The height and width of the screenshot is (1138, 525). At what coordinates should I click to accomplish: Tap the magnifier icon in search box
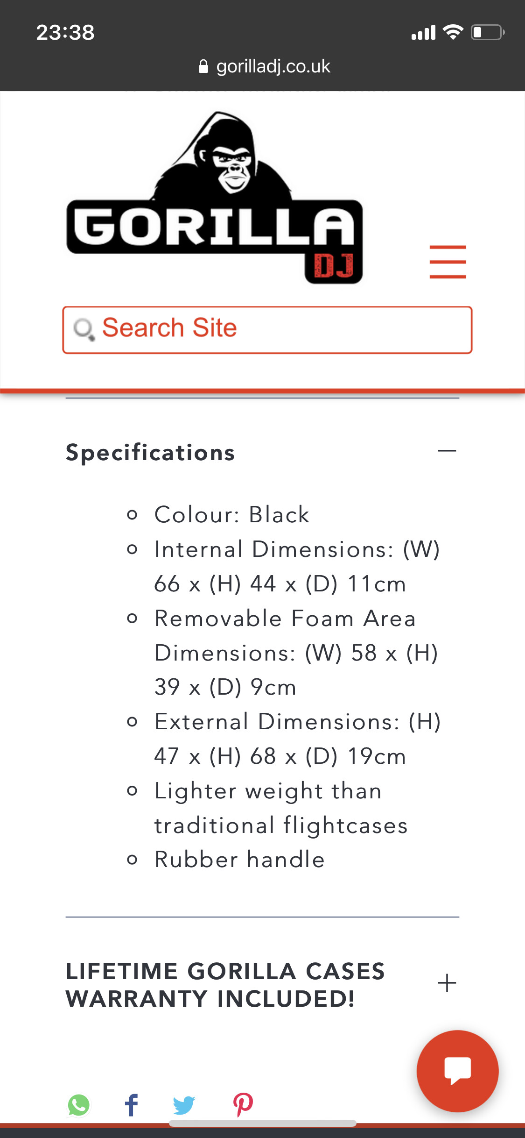click(84, 330)
